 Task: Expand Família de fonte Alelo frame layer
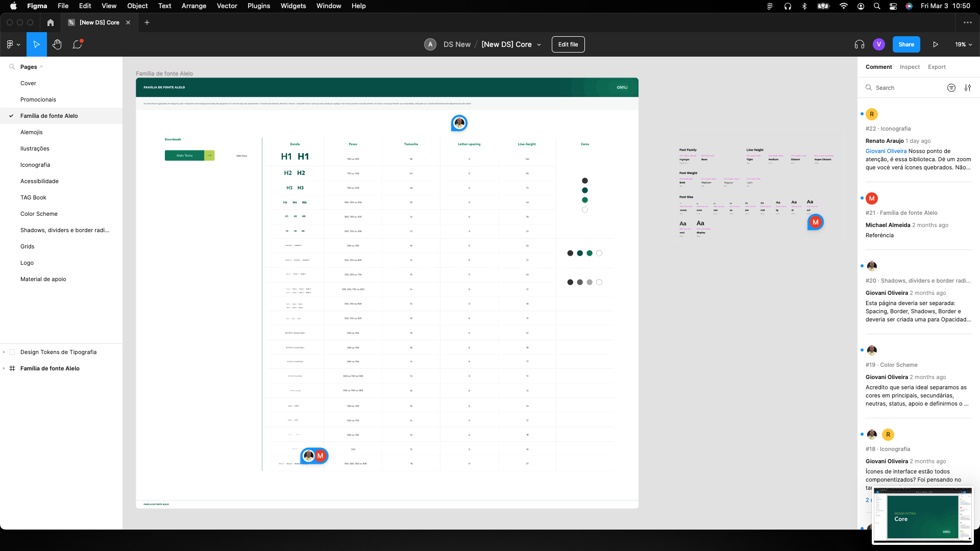(4, 368)
